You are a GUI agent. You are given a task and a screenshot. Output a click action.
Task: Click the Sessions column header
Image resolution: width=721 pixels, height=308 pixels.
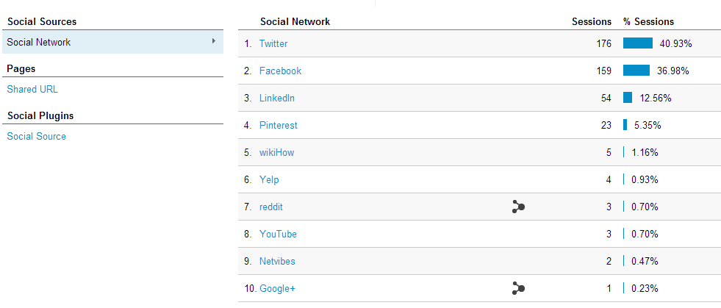[x=592, y=21]
